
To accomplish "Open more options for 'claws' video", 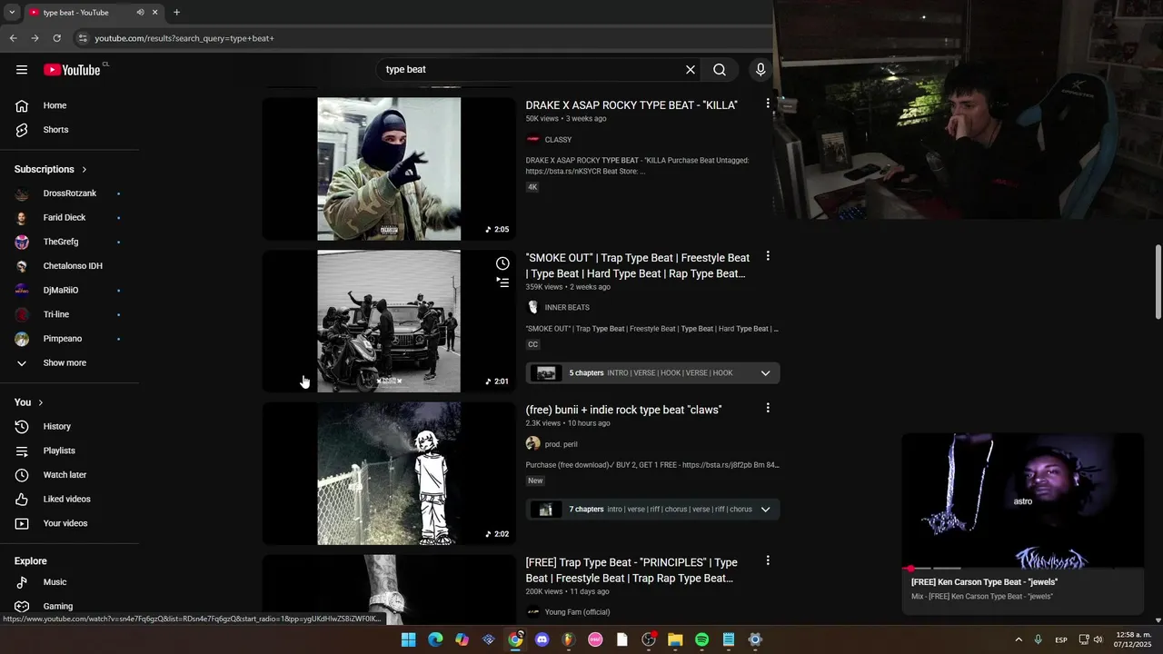I will (768, 409).
